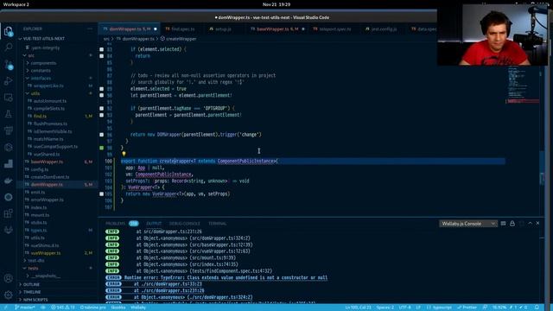Image resolution: width=553 pixels, height=311 pixels.
Task: Click the Spaces: 2 indentation status
Action: [x=385, y=308]
